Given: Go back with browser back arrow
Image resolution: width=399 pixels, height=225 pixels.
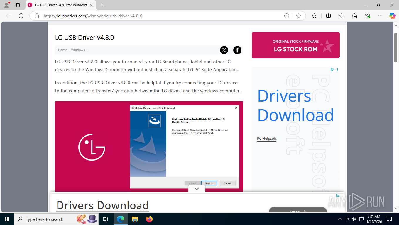Looking at the screenshot, I should (x=8, y=16).
